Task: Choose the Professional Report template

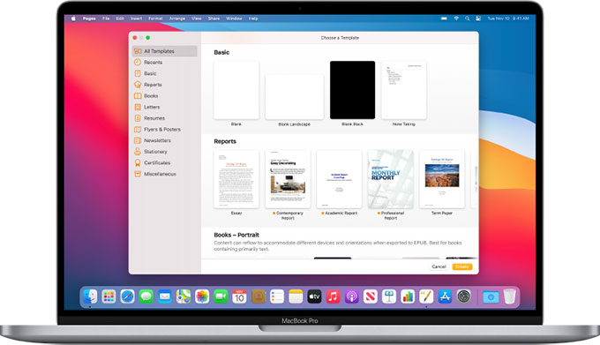Action: point(390,179)
